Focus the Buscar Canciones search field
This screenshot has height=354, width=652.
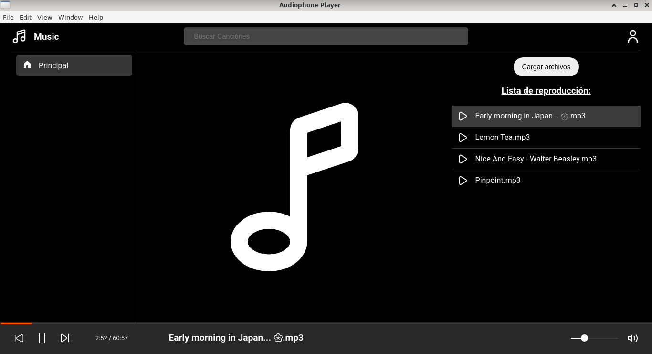tap(326, 36)
